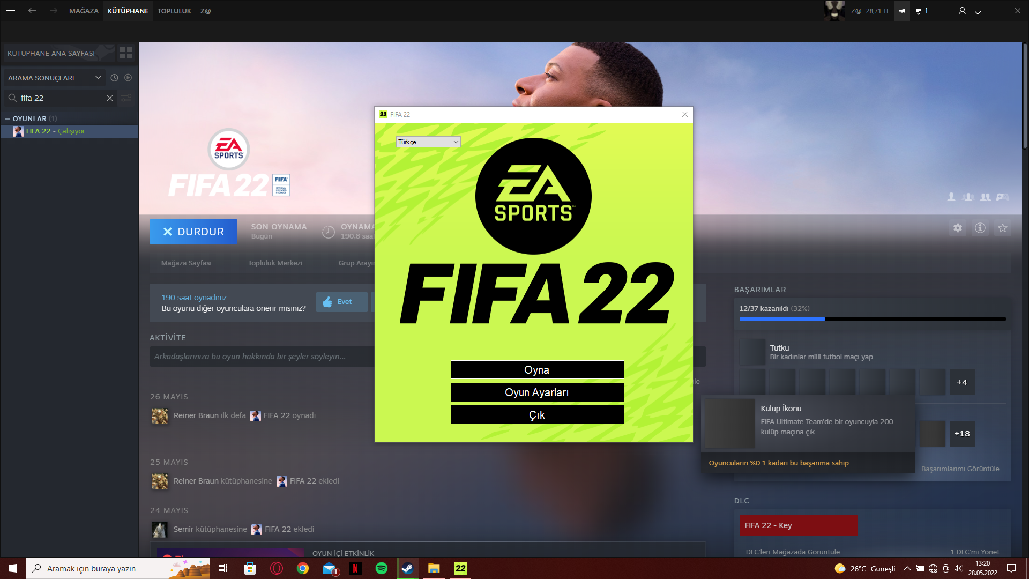1029x579 pixels.
Task: Toggle the ready-to-play filter icon
Action: pos(128,78)
